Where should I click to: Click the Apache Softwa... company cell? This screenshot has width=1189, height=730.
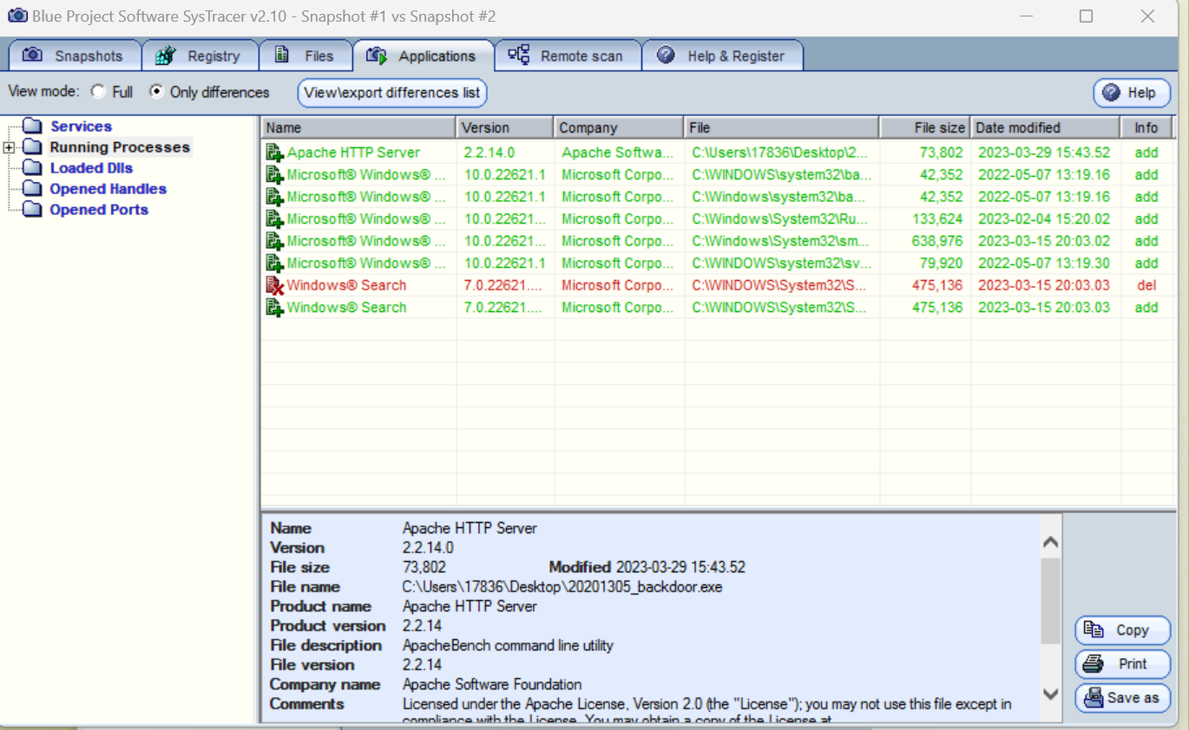point(617,153)
